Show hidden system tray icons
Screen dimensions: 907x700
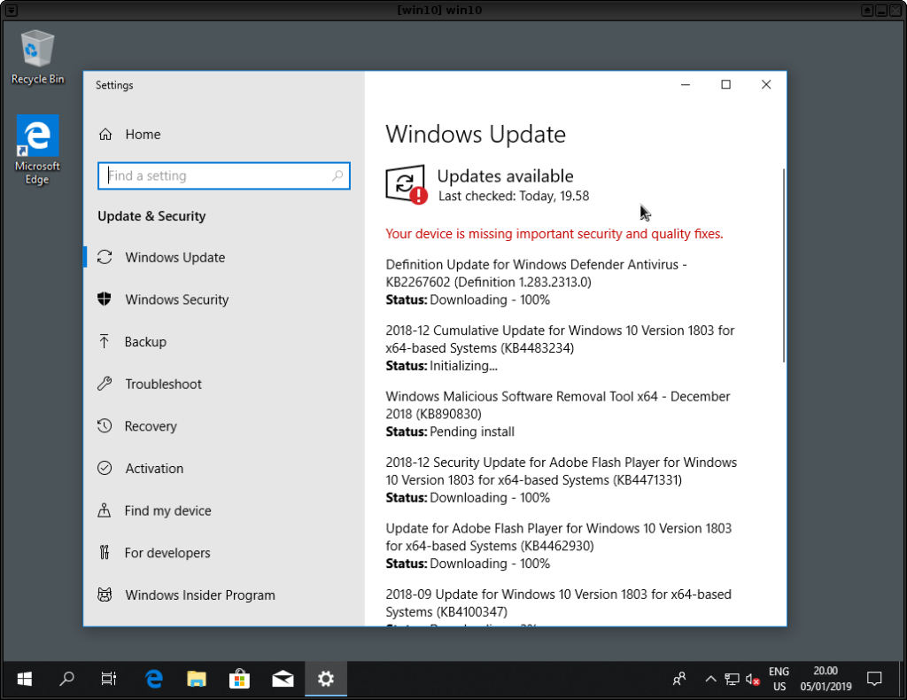coord(710,679)
